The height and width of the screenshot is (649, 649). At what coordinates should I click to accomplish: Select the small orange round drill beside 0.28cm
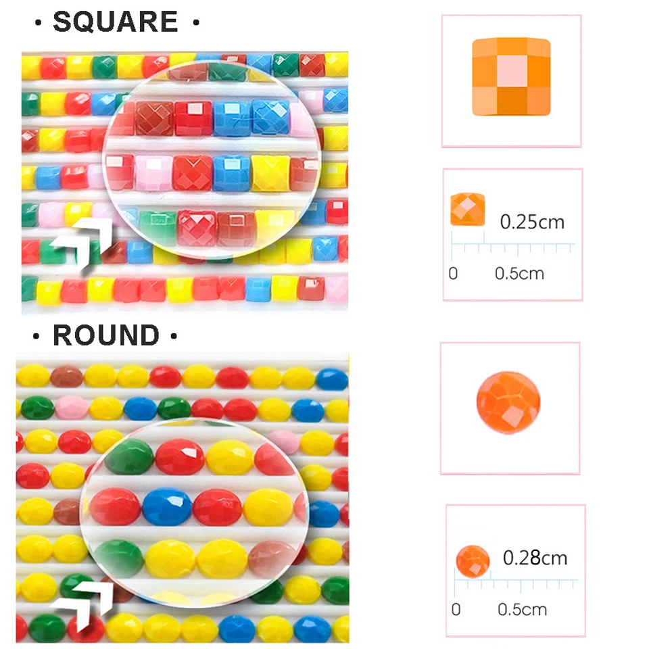[473, 558]
